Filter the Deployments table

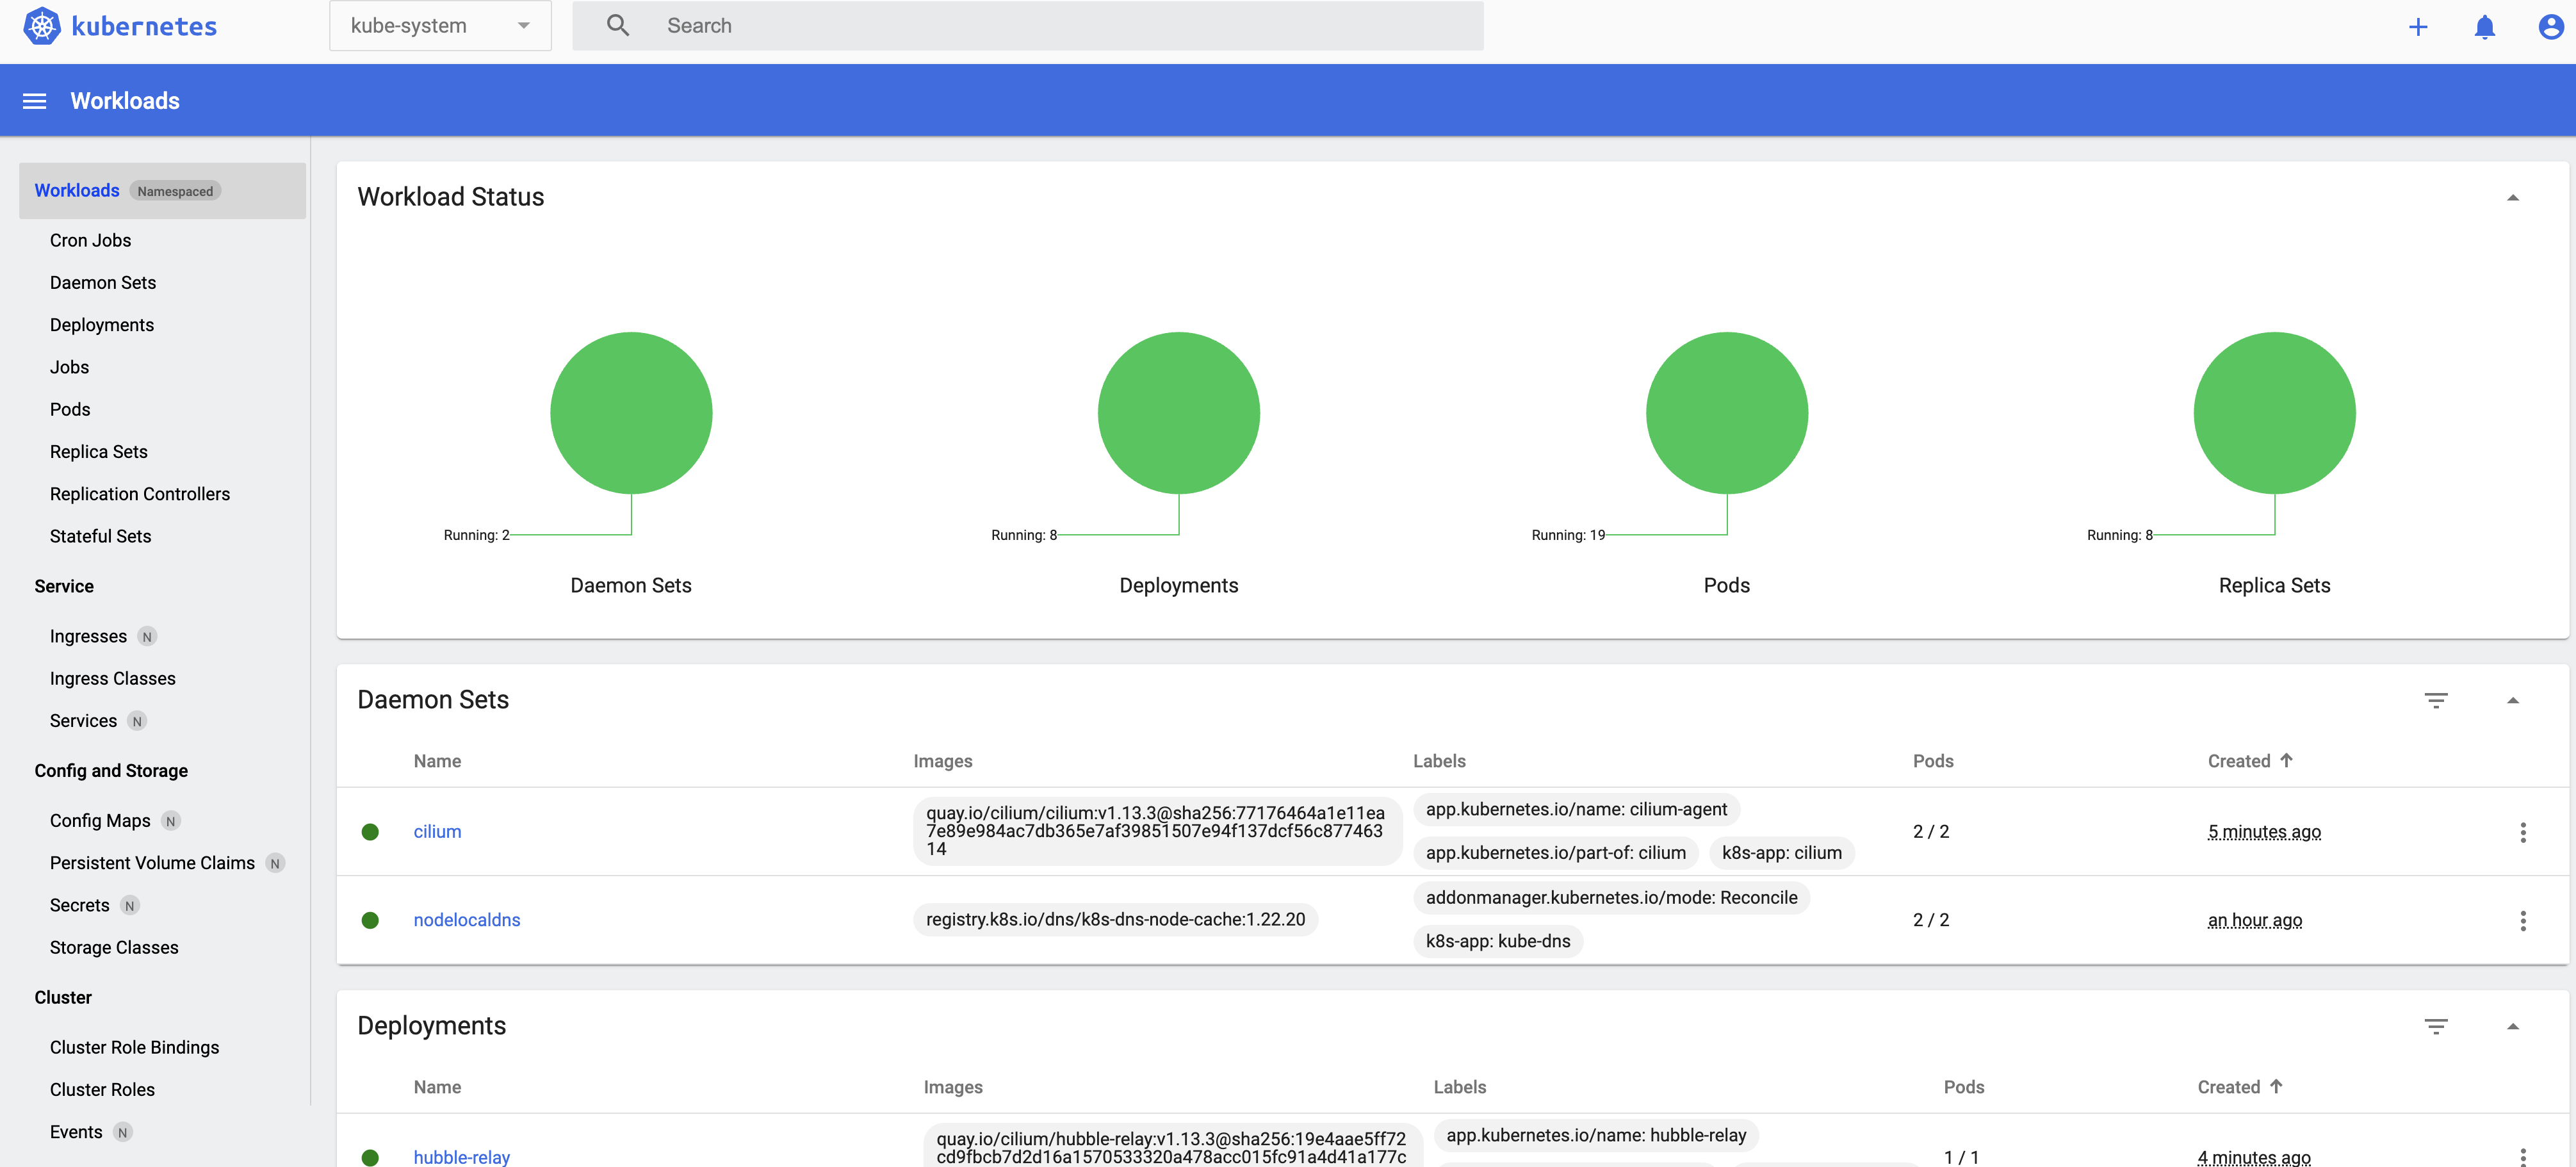click(2436, 1026)
